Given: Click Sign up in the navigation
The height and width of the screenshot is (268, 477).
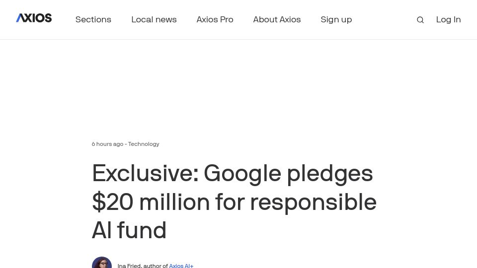Looking at the screenshot, I should (336, 20).
